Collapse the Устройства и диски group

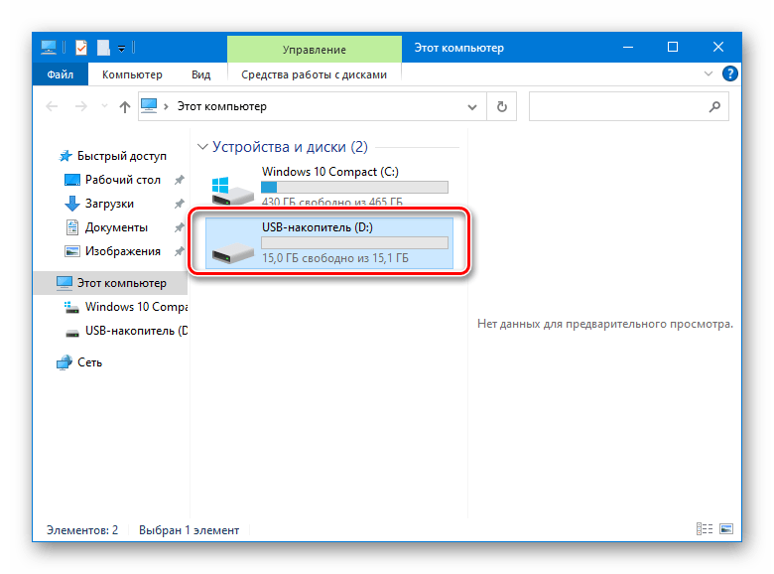pyautogui.click(x=203, y=147)
